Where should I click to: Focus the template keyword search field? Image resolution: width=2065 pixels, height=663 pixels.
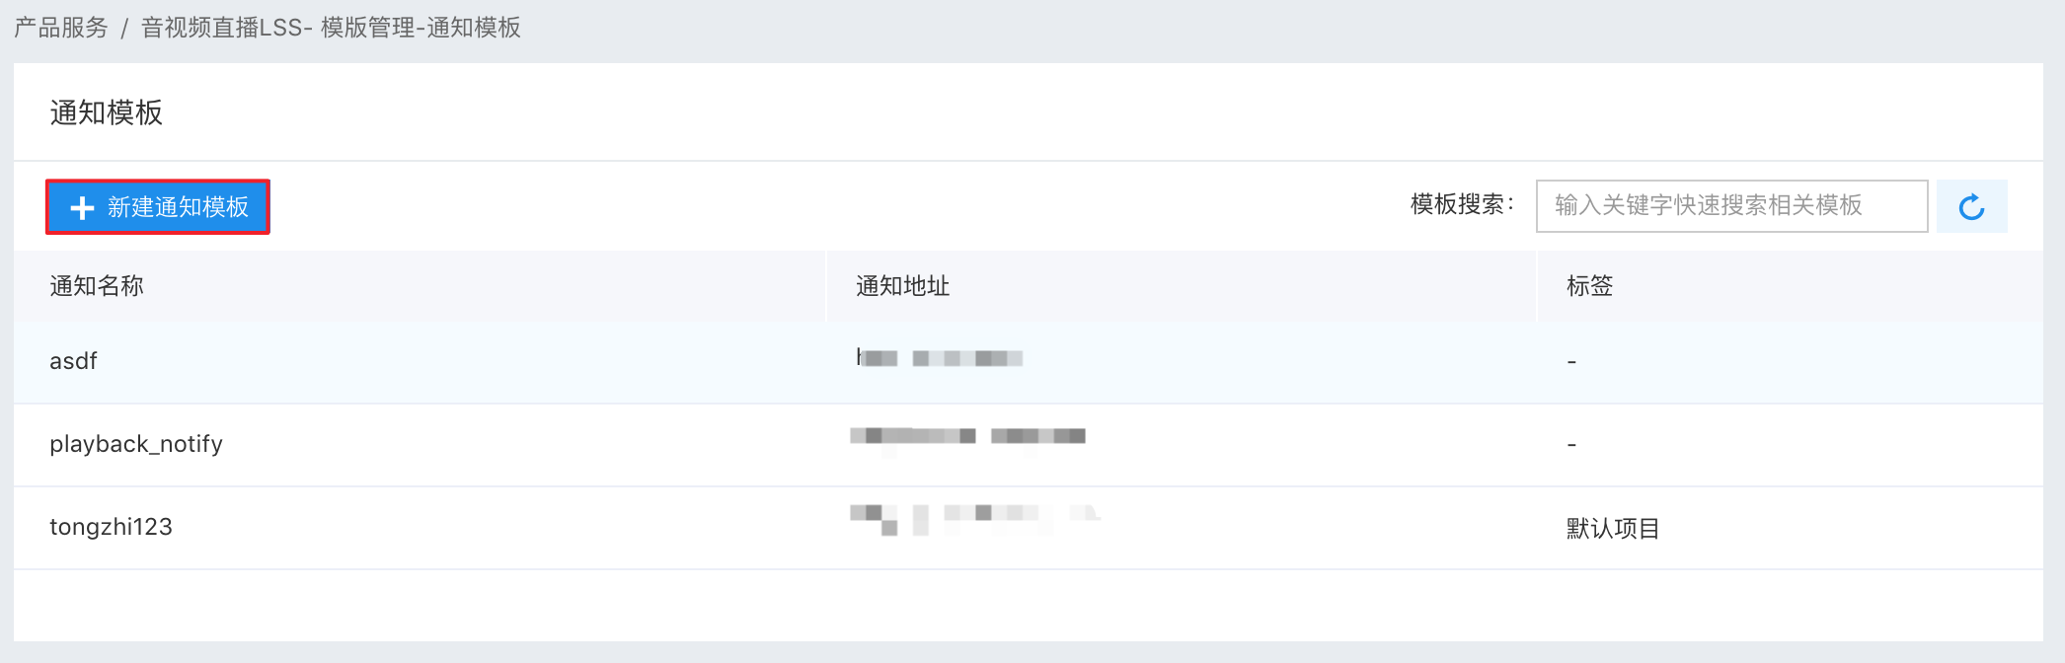click(x=1731, y=205)
